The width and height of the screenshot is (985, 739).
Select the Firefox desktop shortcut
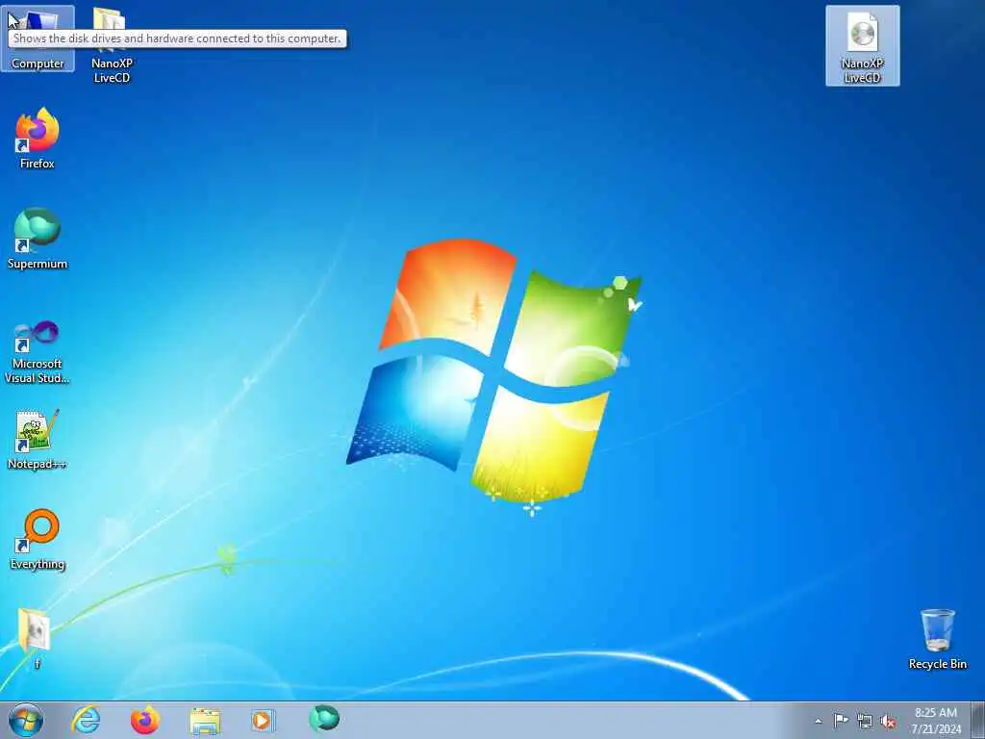click(x=38, y=139)
